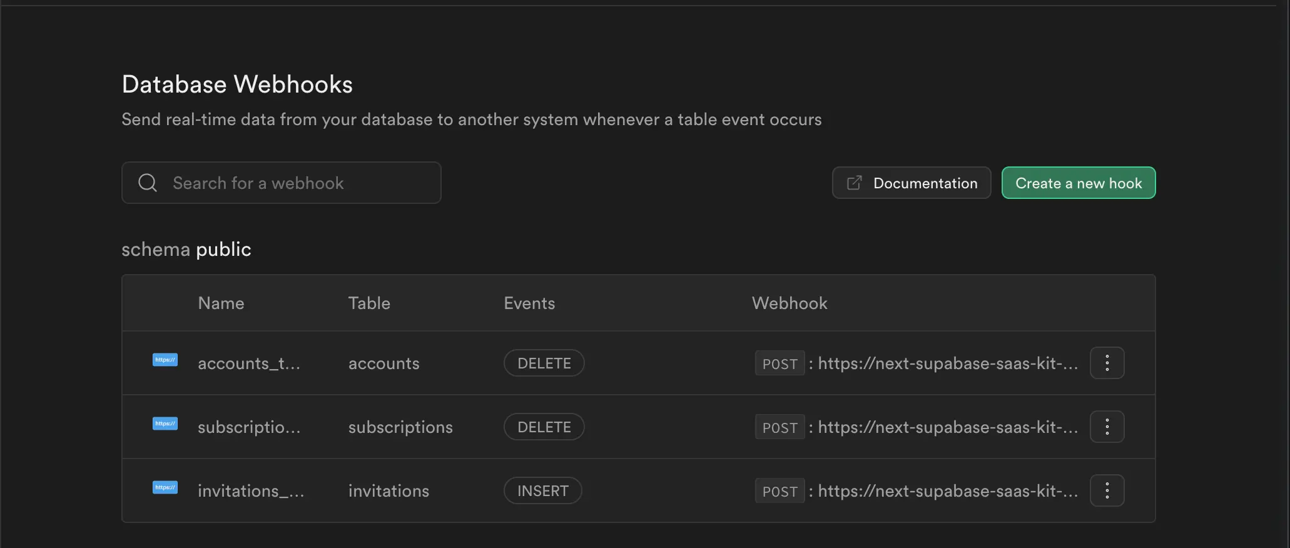Viewport: 1290px width, 548px height.
Task: Open the Documentation link
Action: point(925,183)
